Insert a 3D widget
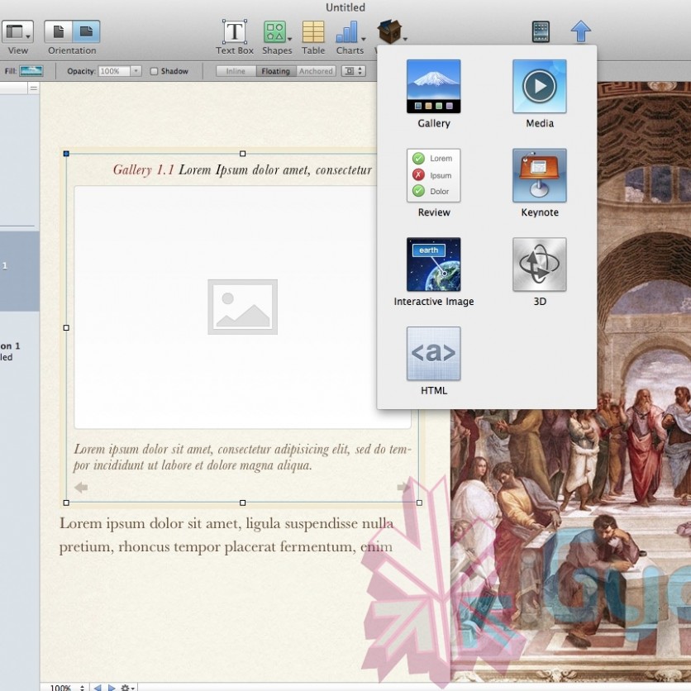Viewport: 691px width, 691px height. (x=539, y=265)
